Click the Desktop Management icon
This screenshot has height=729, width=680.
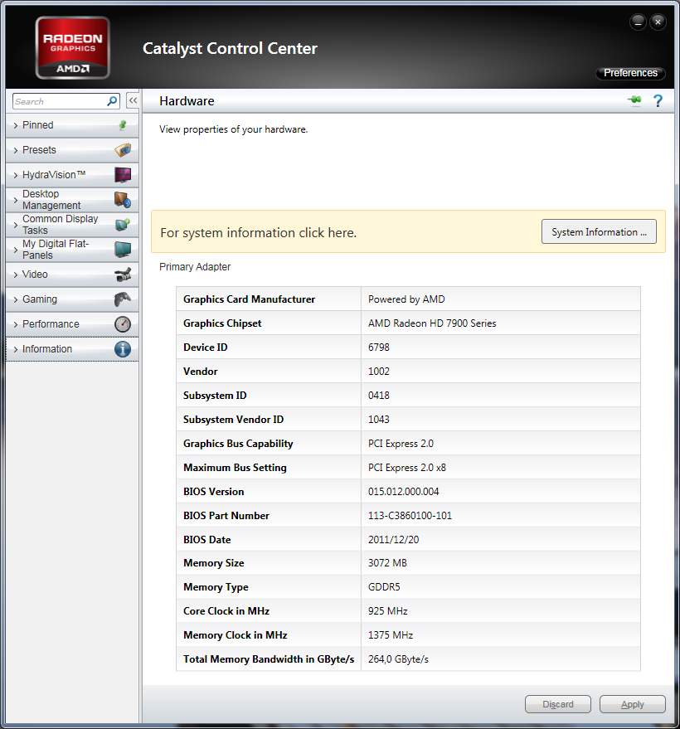123,199
